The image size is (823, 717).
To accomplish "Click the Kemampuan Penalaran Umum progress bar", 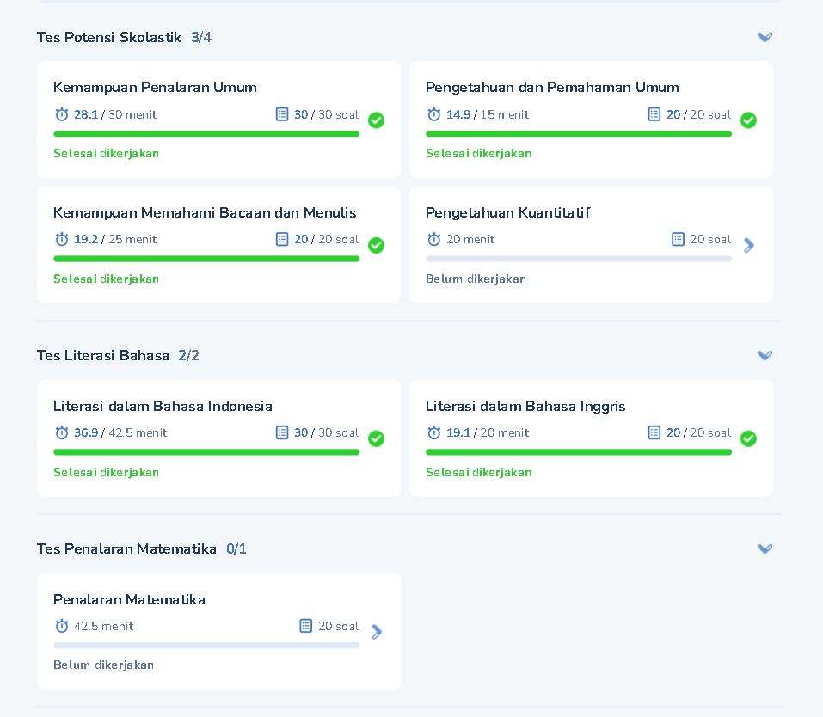I will point(206,134).
